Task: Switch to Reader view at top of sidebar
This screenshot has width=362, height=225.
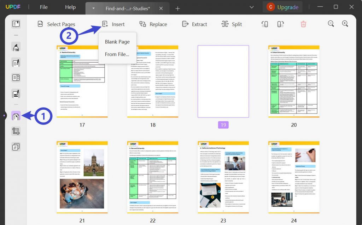Action: tap(15, 24)
